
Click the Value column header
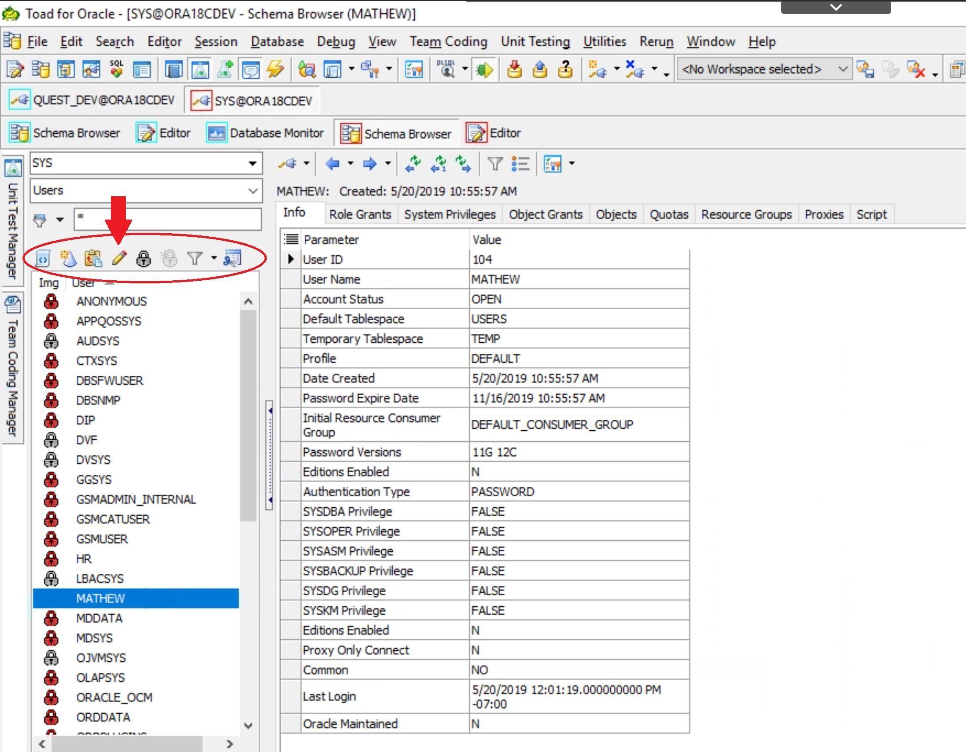(x=487, y=240)
